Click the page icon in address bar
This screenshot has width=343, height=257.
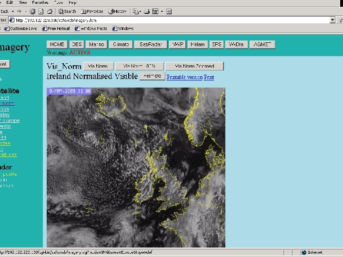(12, 20)
